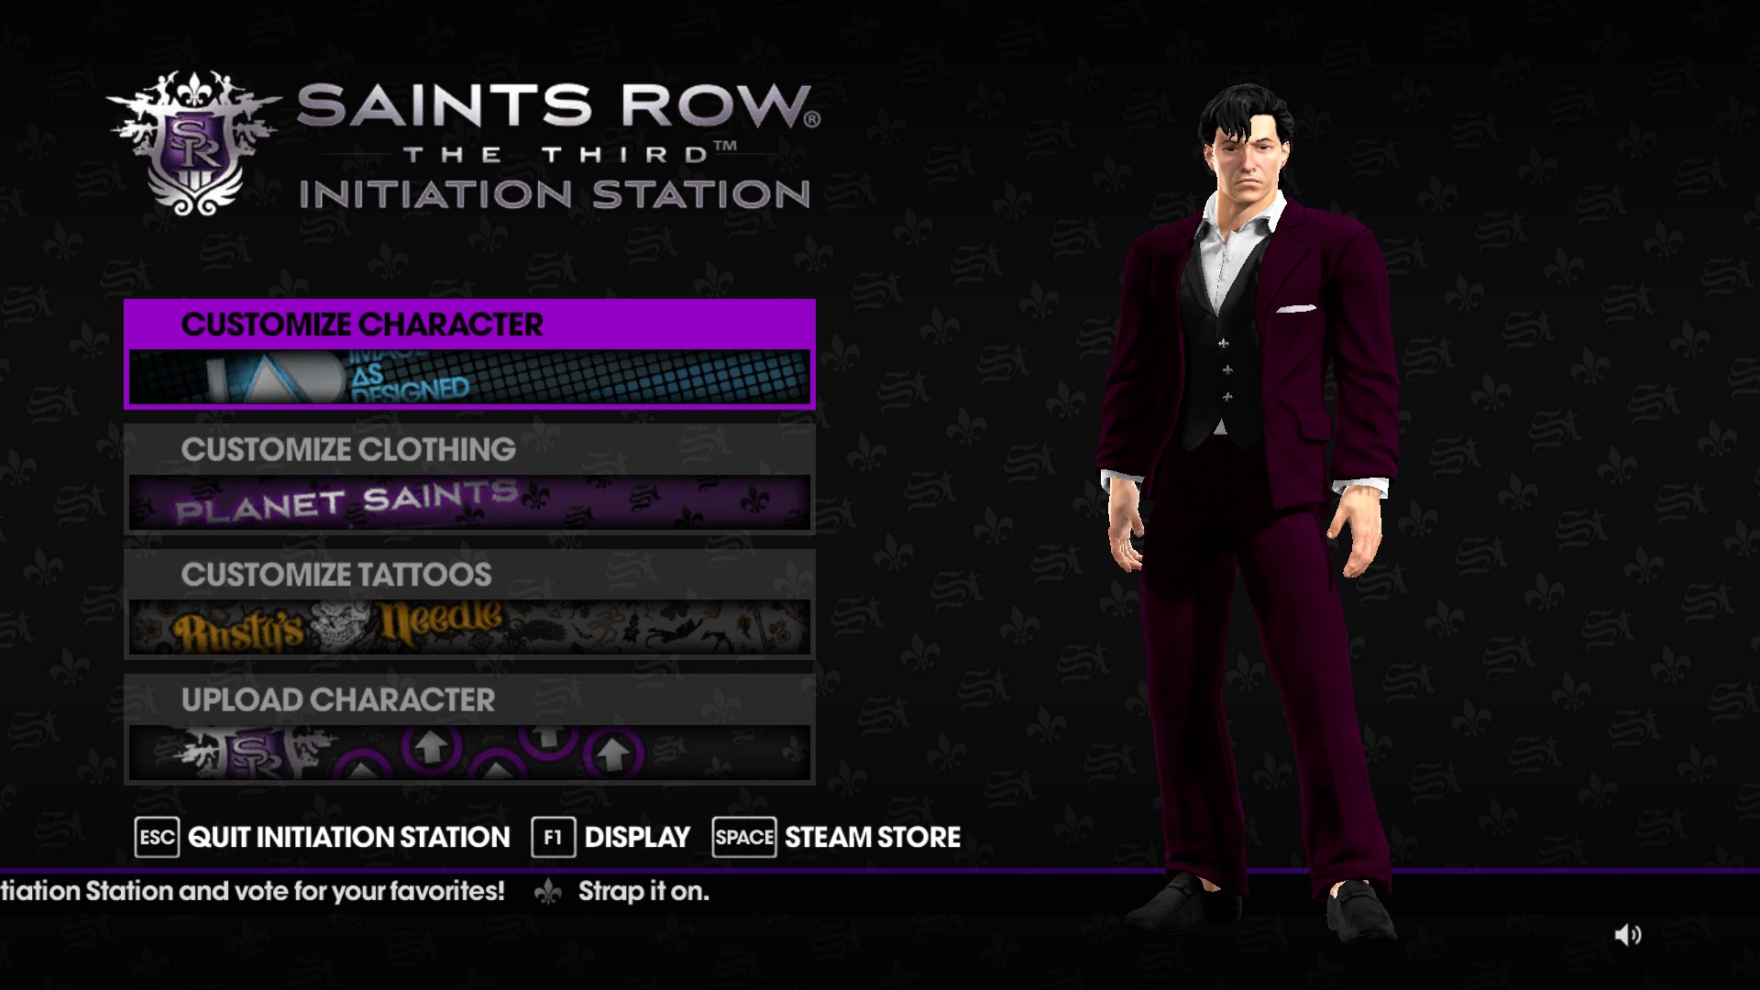Click the F1 key icon
1760x990 pixels.
click(x=553, y=837)
